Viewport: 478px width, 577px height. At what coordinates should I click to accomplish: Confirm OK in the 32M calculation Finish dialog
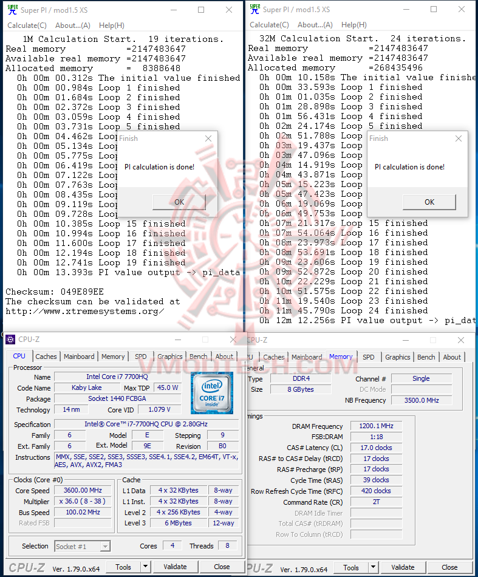(x=429, y=202)
